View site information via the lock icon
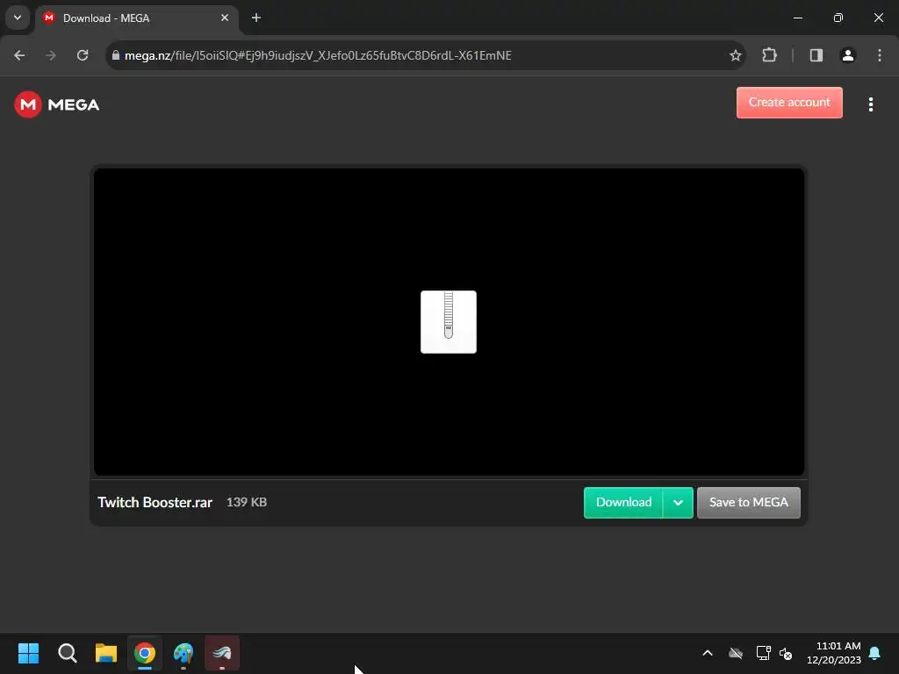899x674 pixels. point(116,55)
